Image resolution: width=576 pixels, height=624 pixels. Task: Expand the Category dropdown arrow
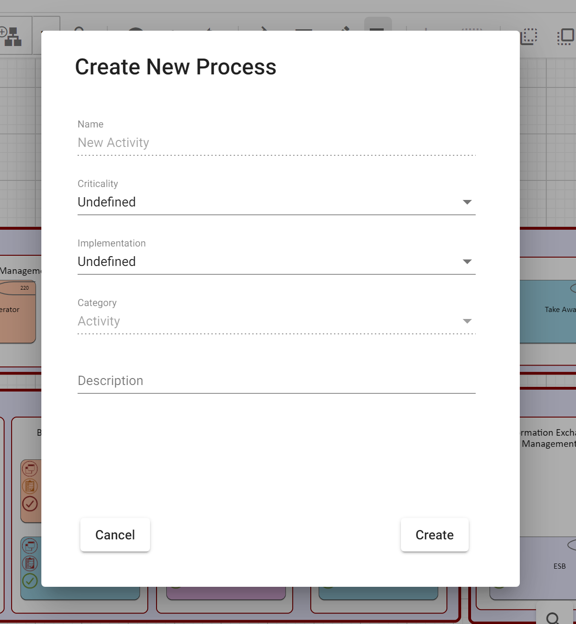467,321
